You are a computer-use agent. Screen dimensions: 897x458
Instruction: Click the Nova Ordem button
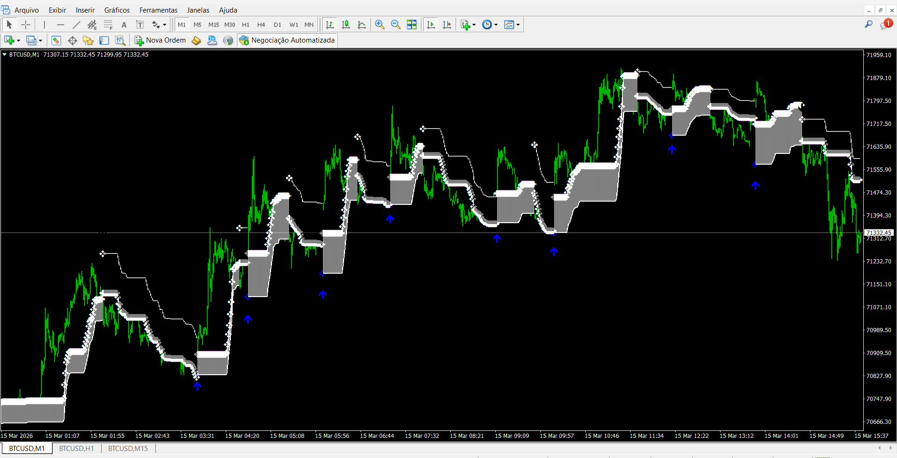click(160, 41)
